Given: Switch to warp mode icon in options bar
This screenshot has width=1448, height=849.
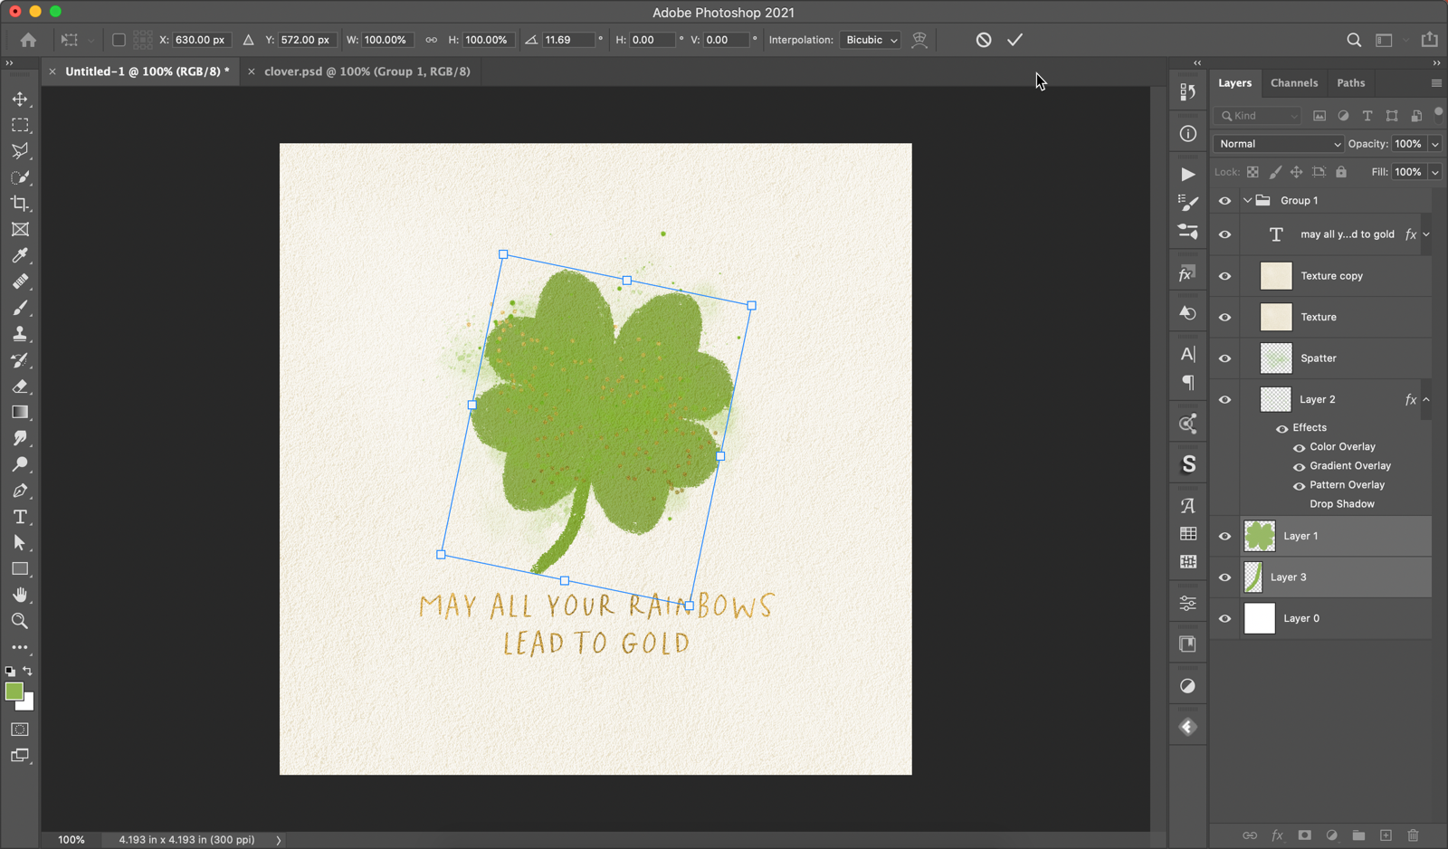Looking at the screenshot, I should (x=919, y=40).
